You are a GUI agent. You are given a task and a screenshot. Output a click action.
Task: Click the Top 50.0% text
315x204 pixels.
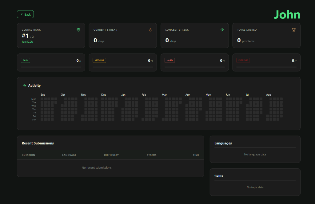coord(27,42)
